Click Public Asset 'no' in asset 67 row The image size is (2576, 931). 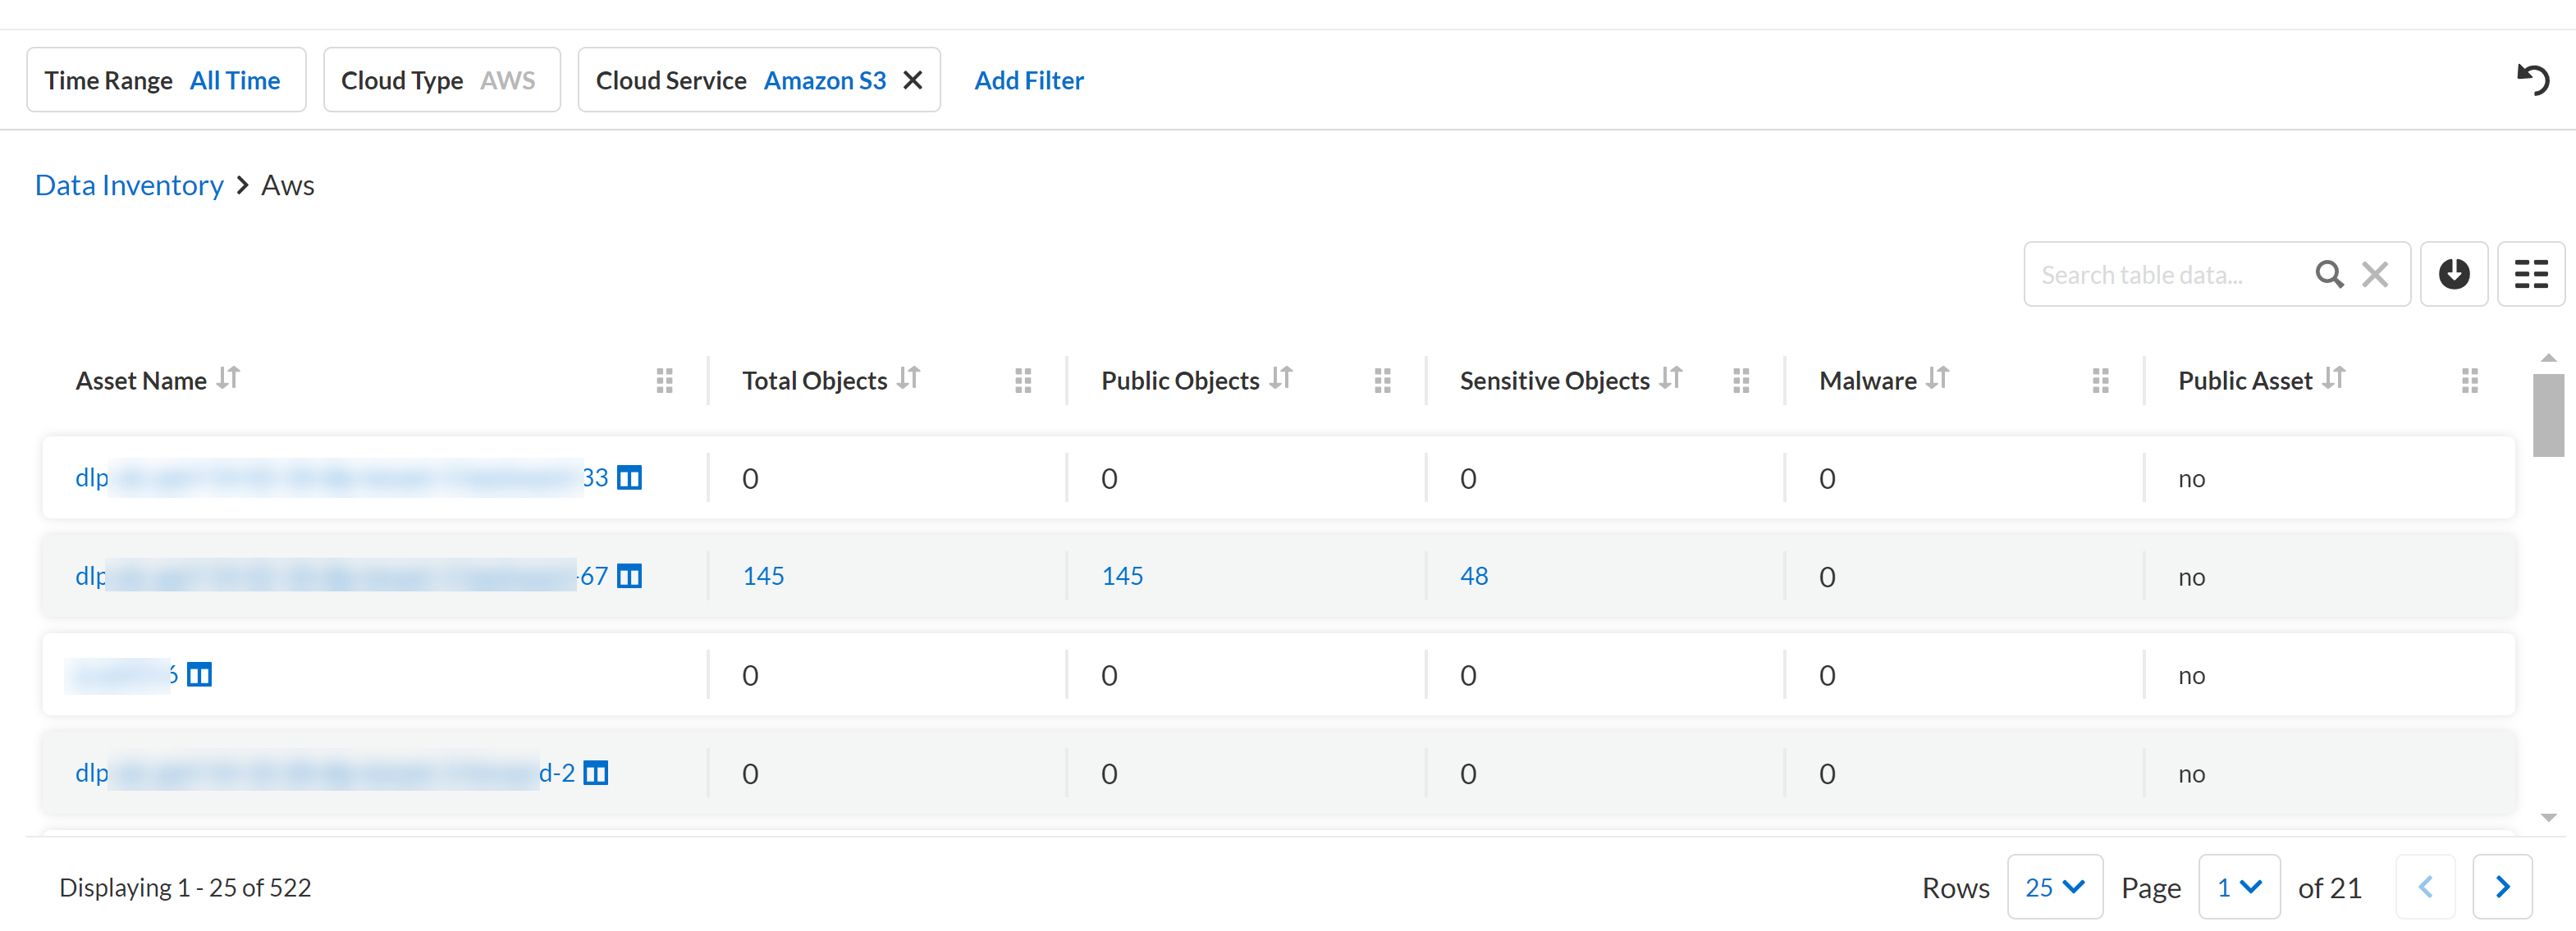(2191, 577)
